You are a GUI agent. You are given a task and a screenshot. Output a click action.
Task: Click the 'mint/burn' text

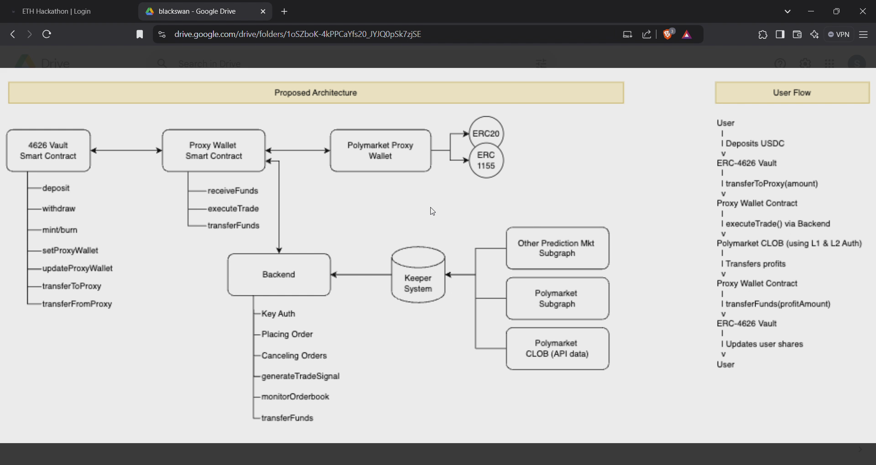(60, 230)
